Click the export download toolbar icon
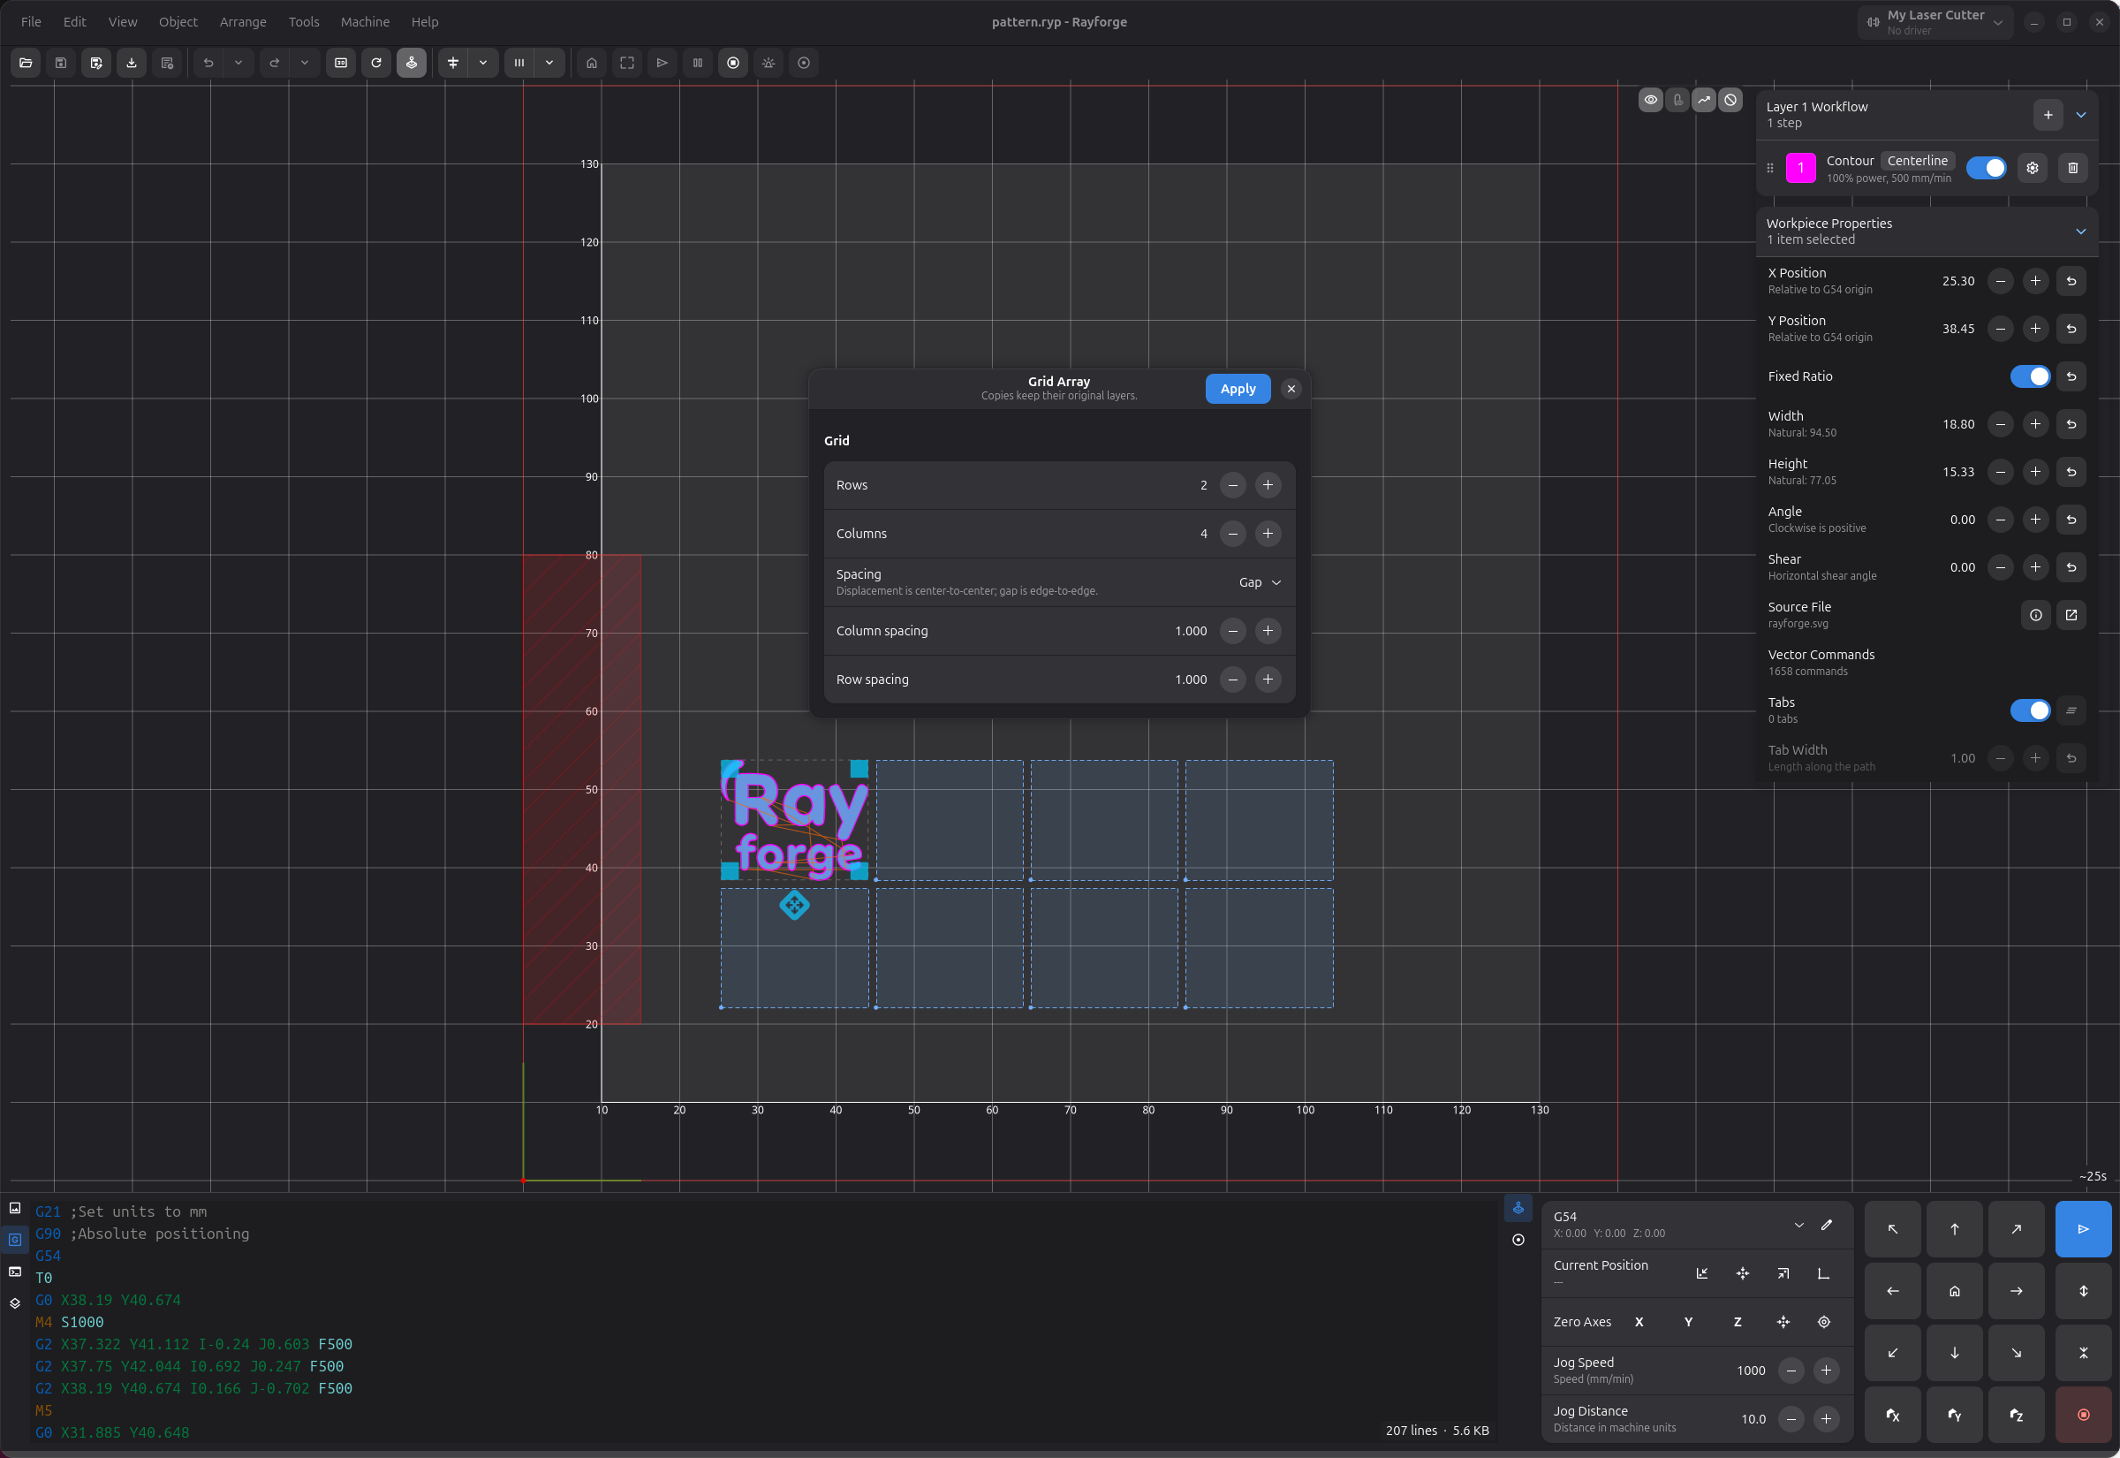The width and height of the screenshot is (2120, 1458). pos(132,63)
